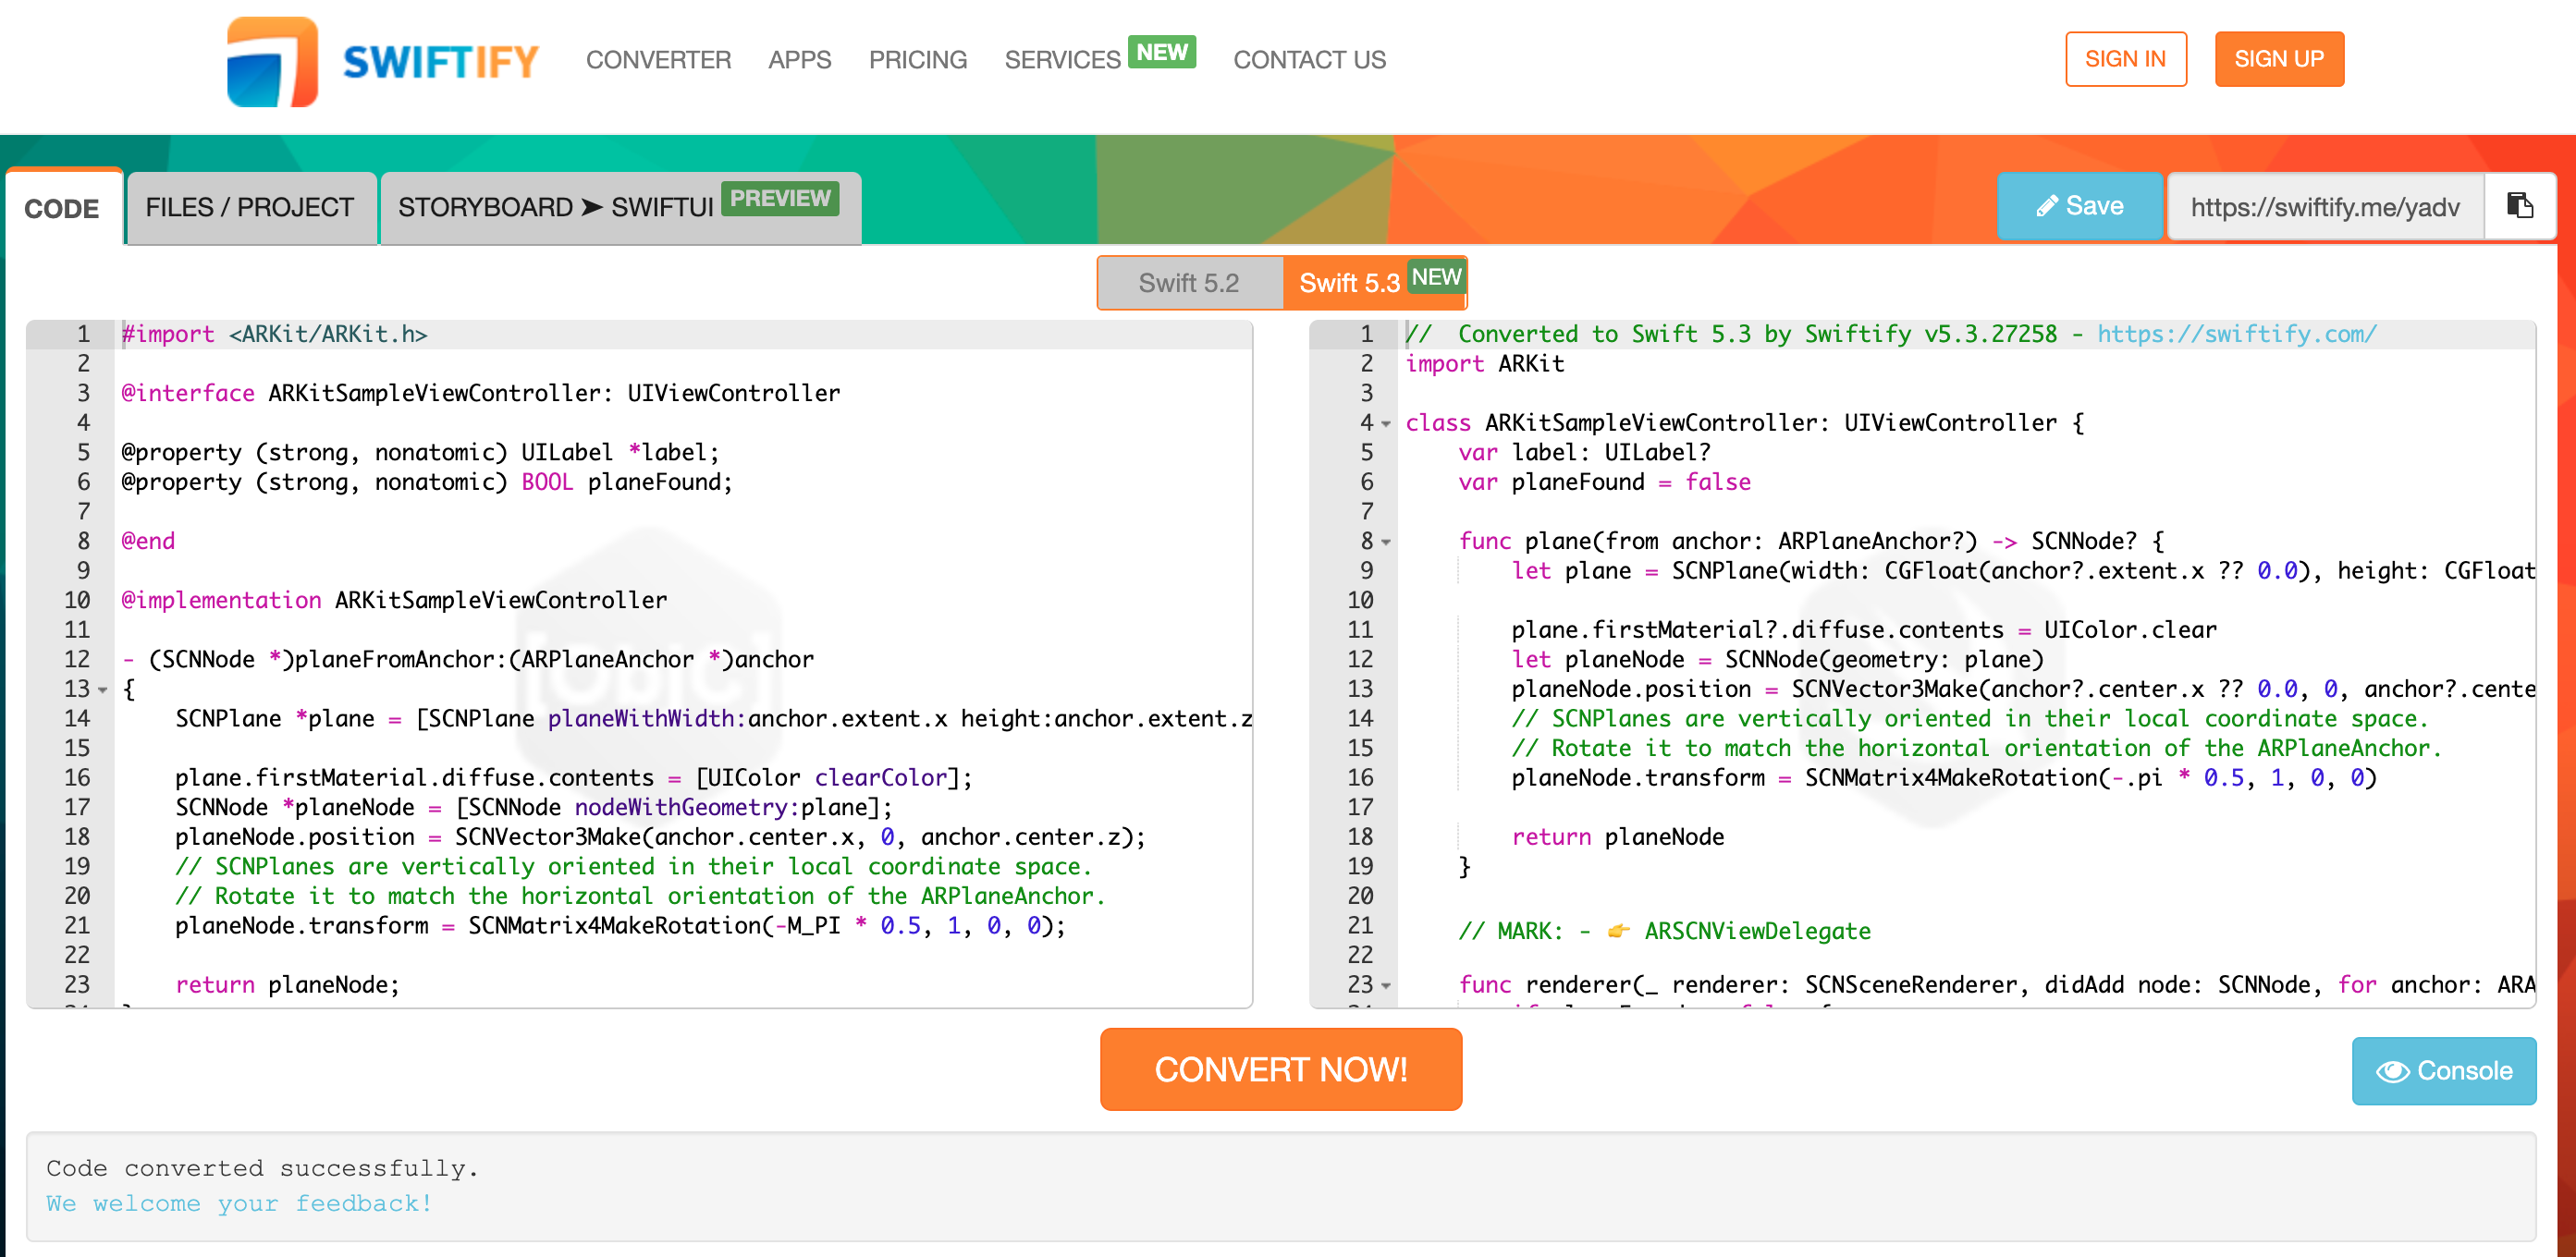Go to the APPS page
The height and width of the screenshot is (1257, 2576).
(799, 60)
